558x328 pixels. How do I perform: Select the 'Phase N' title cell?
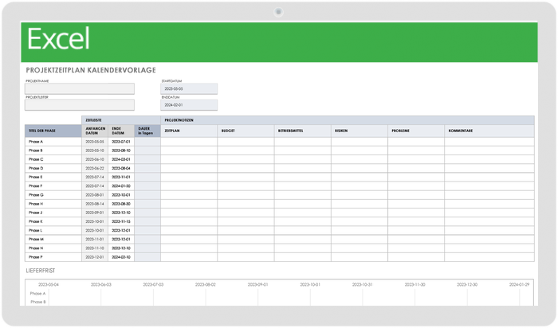pos(53,248)
